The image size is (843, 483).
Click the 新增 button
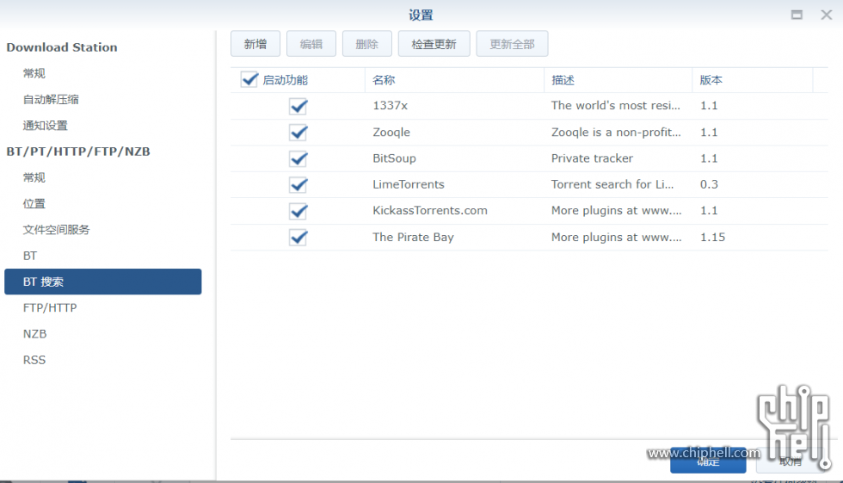(255, 44)
